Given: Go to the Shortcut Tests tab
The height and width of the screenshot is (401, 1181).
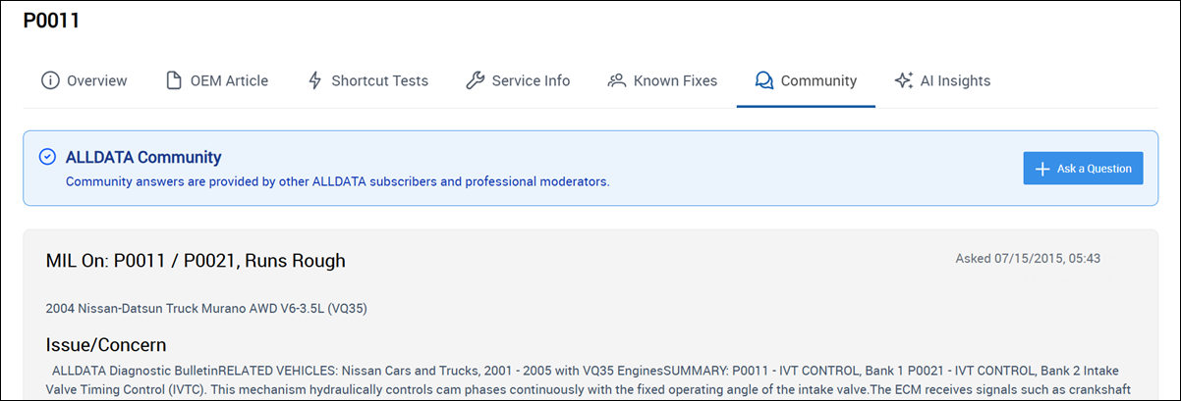Looking at the screenshot, I should [x=379, y=81].
